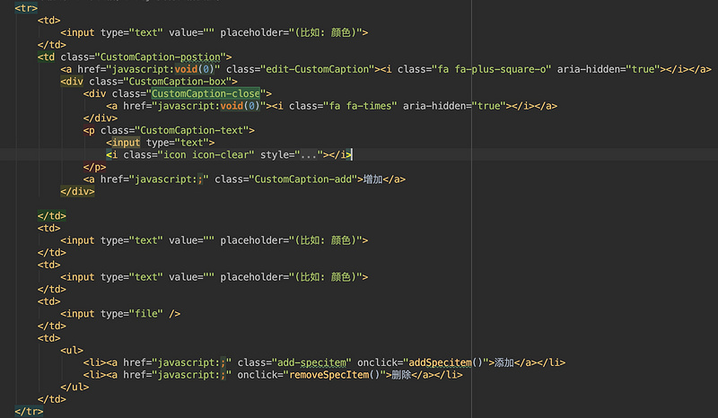The image size is (718, 418).
Task: Click the addSpecitem() onclick handler
Action: click(x=445, y=362)
